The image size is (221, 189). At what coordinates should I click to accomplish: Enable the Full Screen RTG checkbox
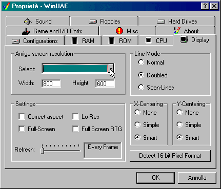point(75,129)
